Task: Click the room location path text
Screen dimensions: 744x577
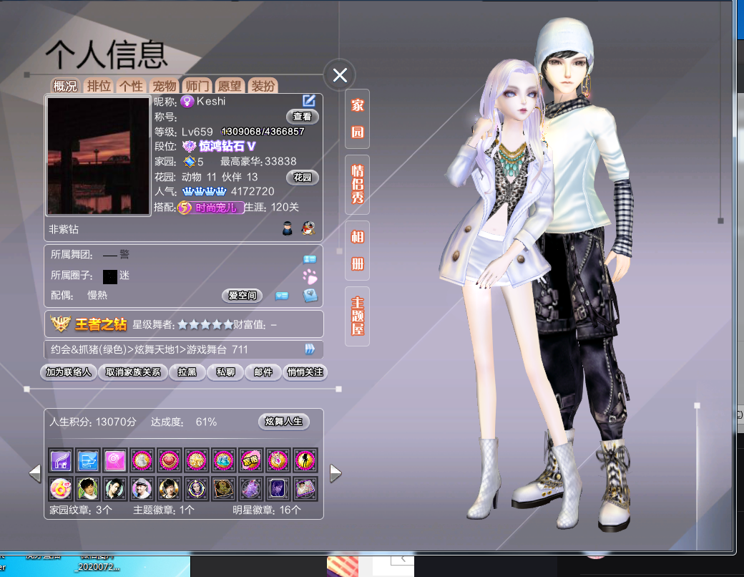Action: pyautogui.click(x=149, y=349)
